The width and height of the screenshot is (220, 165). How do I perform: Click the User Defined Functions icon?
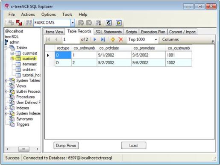tap(12, 103)
